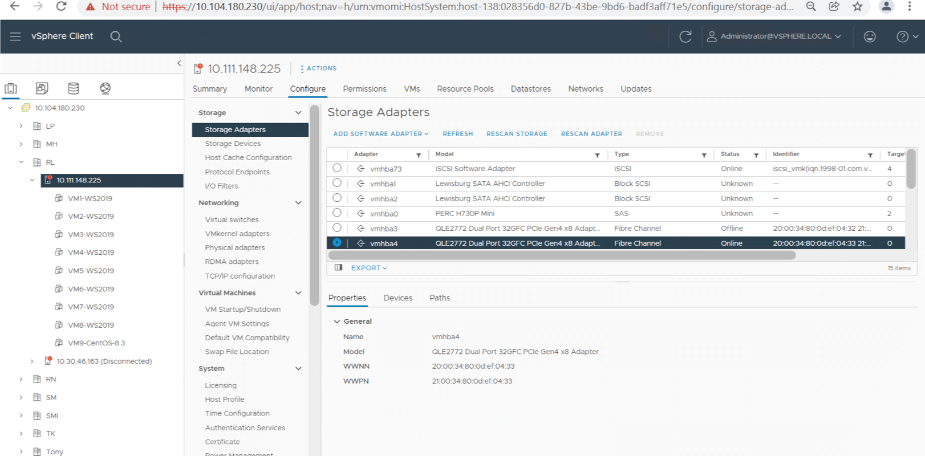The image size is (925, 456).
Task: Select the vmhba4 adapter radio button
Action: click(x=337, y=242)
